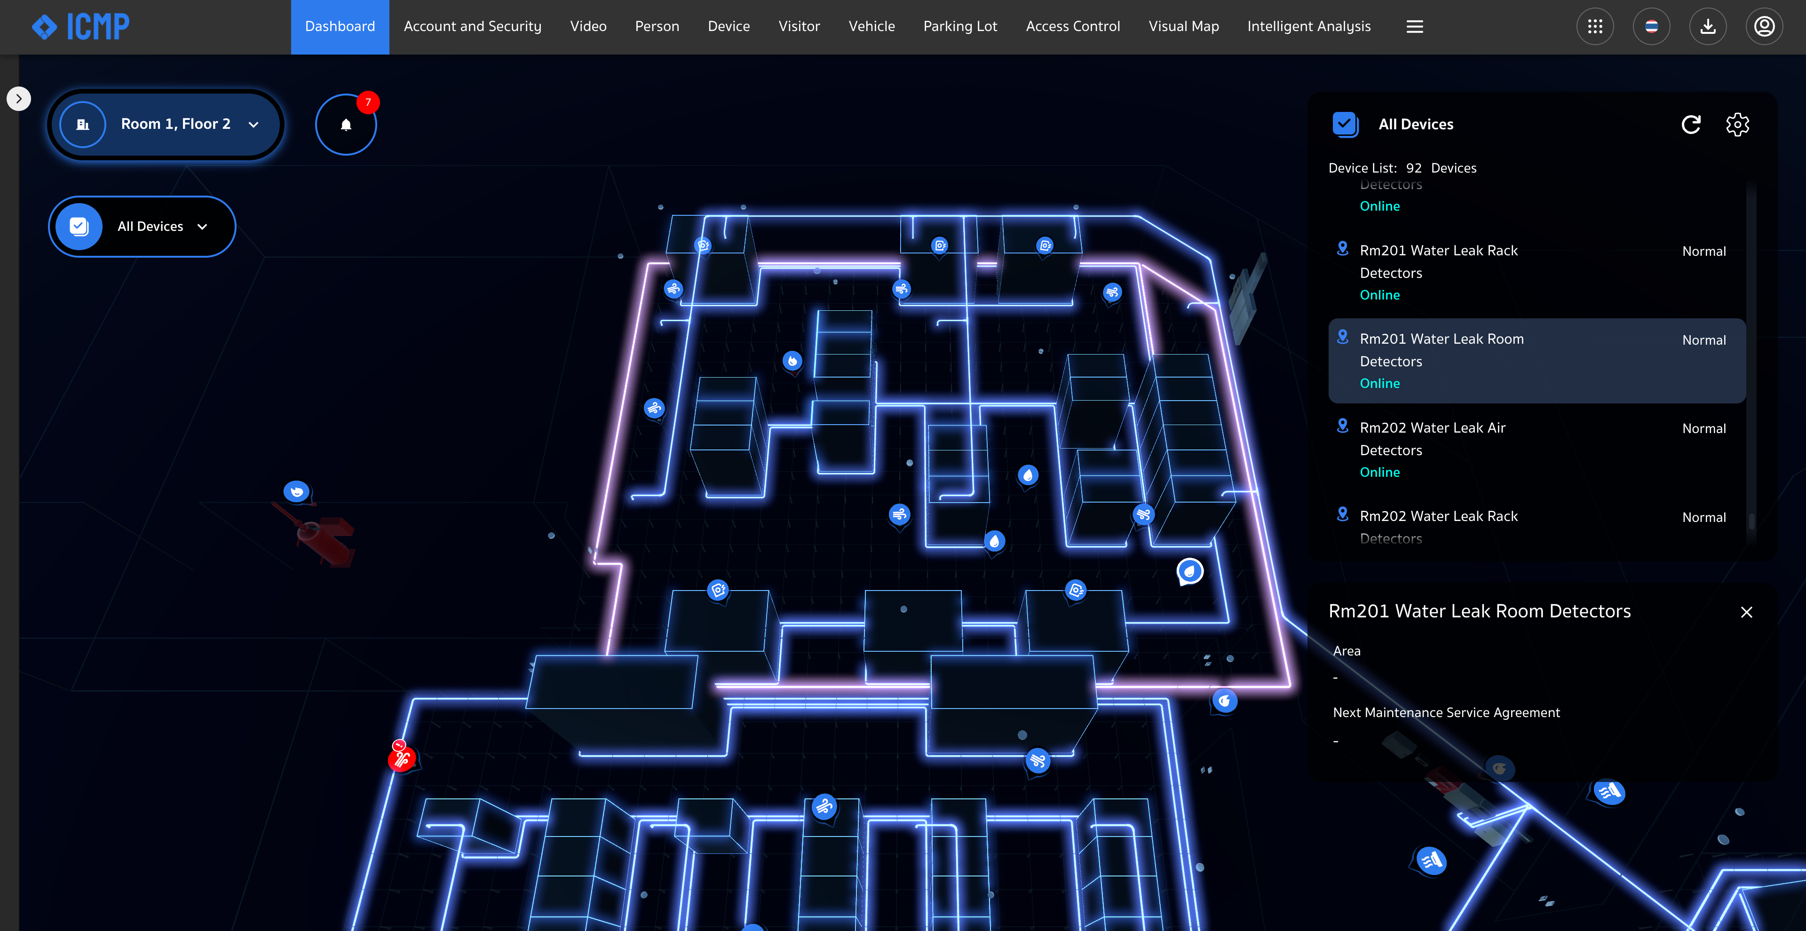Click the white-ringed selected water leak marker
The image size is (1806, 931).
pos(1190,571)
